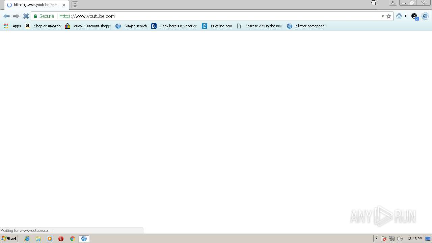
Task: Open the Book hotels & vacations bookmark
Action: pyautogui.click(x=174, y=26)
